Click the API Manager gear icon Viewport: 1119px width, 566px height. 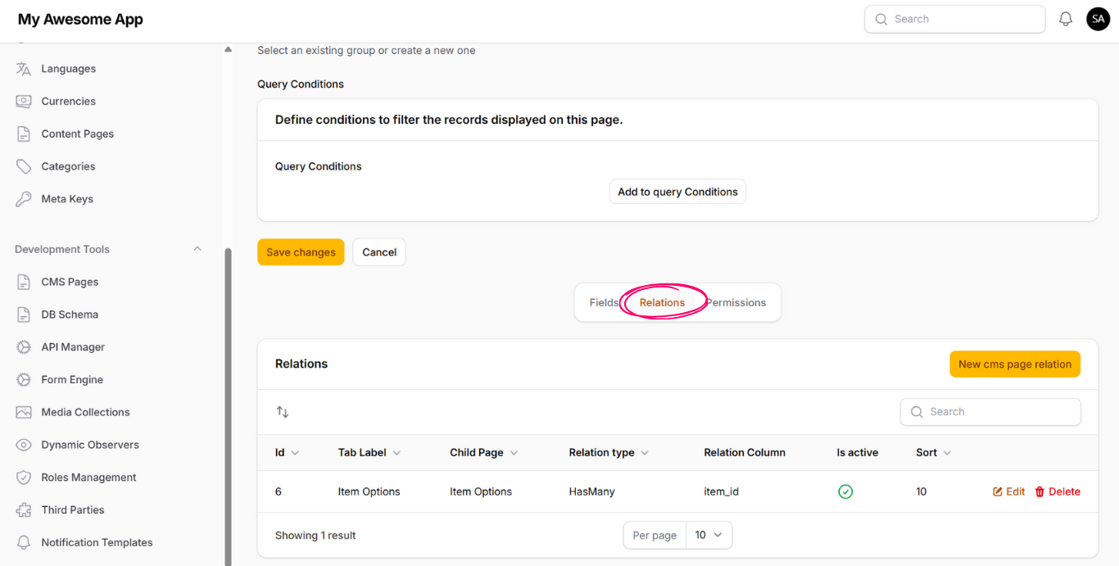[x=24, y=347]
